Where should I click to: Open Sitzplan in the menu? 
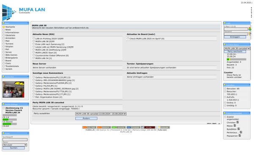[x=9, y=47]
